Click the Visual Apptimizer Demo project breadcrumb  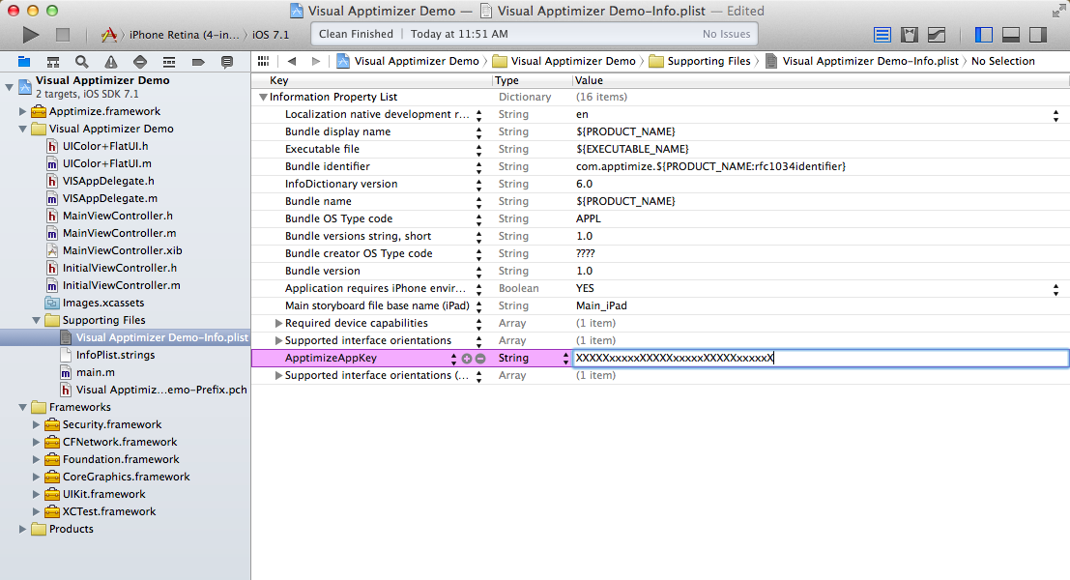click(x=409, y=61)
